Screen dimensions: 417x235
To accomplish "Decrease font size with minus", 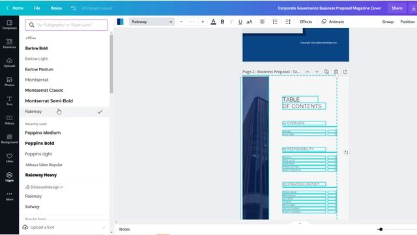I will pyautogui.click(x=181, y=22).
